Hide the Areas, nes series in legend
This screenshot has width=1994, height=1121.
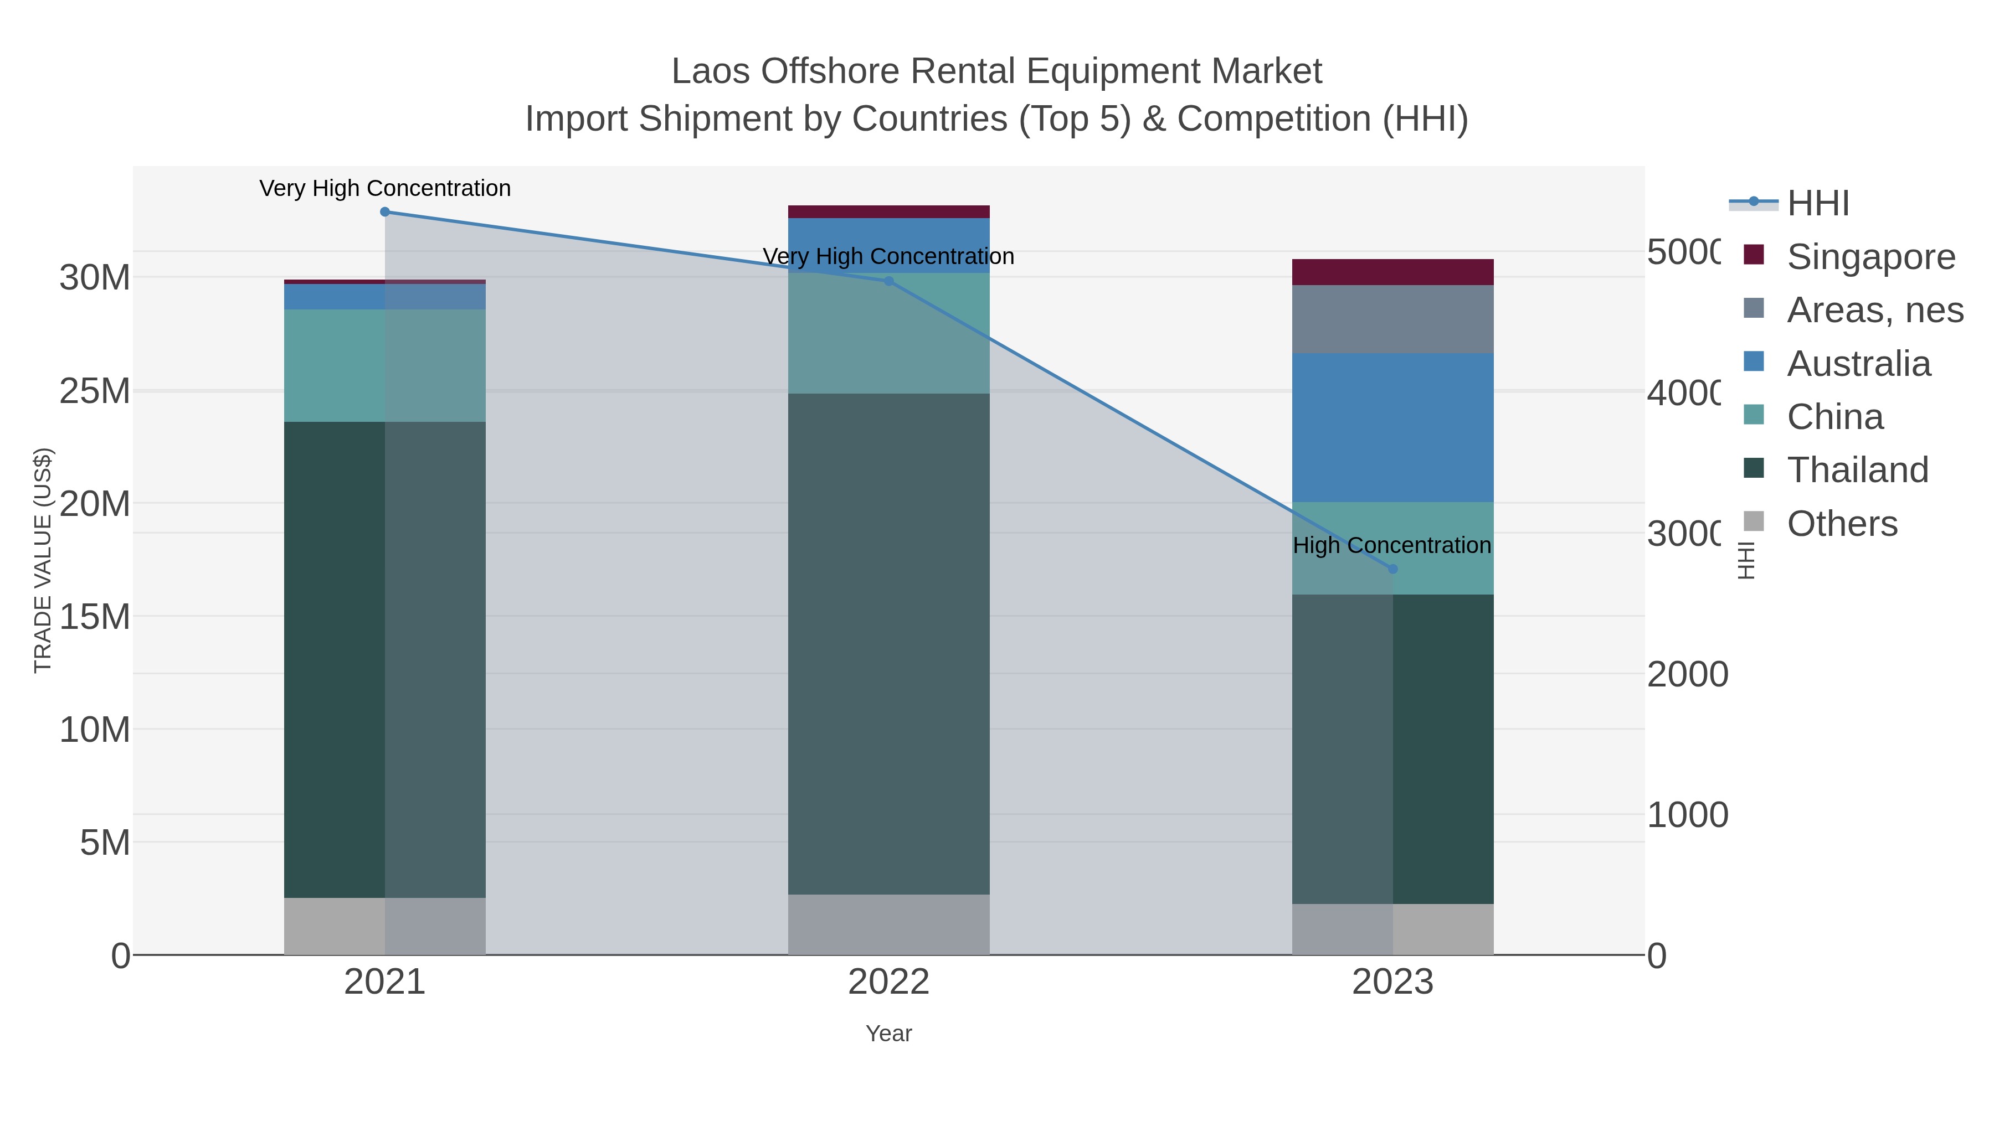(1853, 309)
